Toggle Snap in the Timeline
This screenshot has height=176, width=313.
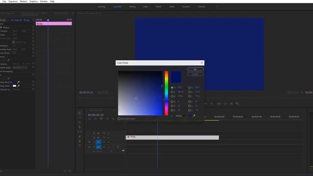coord(95,119)
